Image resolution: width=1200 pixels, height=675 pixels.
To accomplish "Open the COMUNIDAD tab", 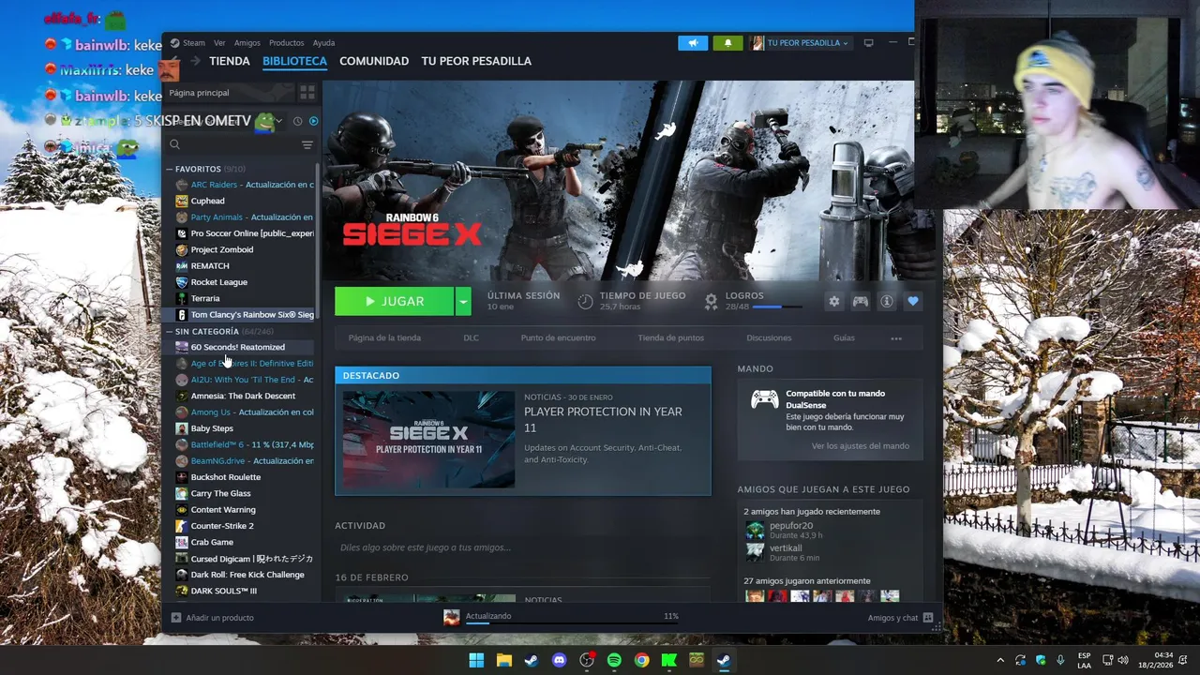I will click(374, 61).
